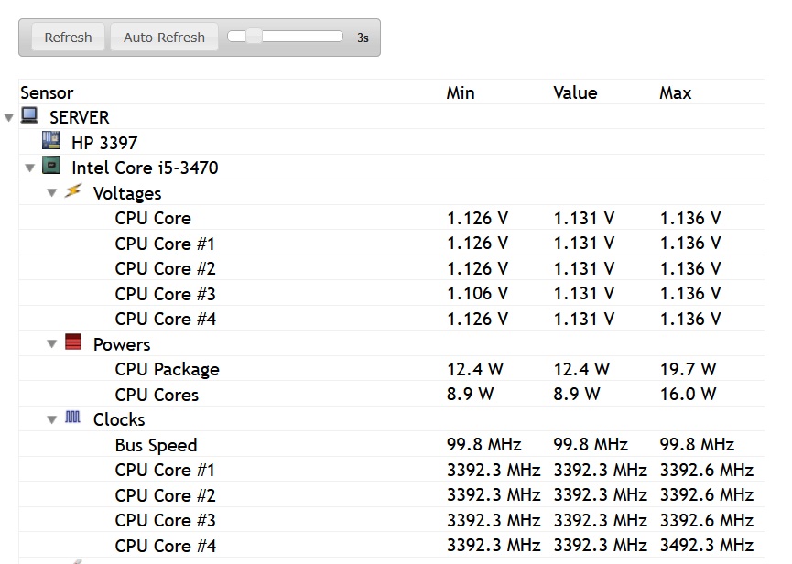The image size is (792, 564).
Task: Click CPU Cores min 8.9 W
Action: point(470,394)
